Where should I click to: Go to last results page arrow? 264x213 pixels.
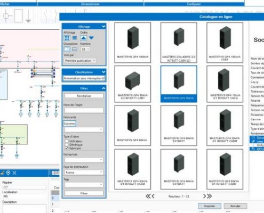pyautogui.click(x=210, y=196)
